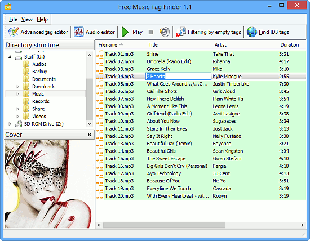Click the artist Leona Lewis
The image size is (310, 241).
225,106
